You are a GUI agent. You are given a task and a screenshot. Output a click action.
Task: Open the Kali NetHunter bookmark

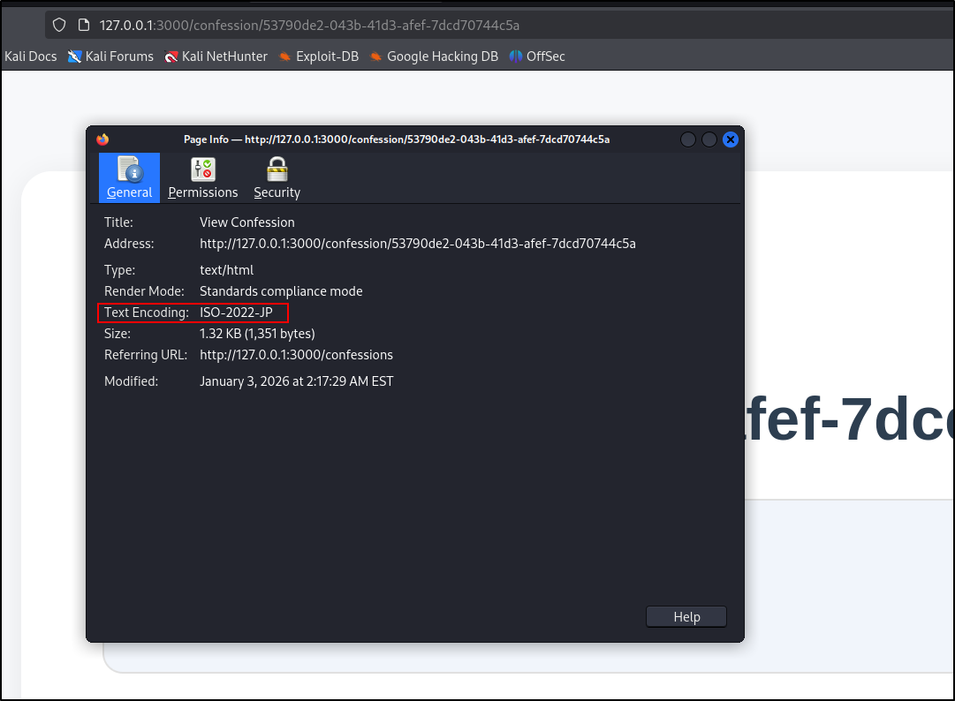(x=216, y=57)
